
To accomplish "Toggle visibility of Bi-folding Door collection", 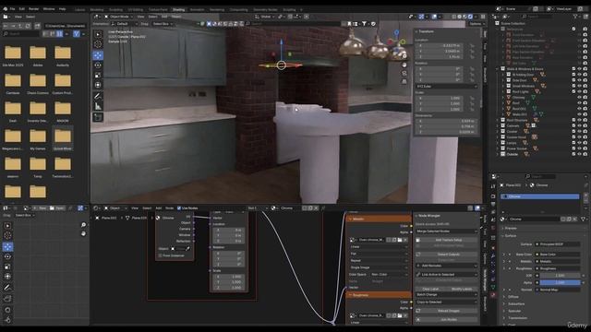I will (580, 75).
